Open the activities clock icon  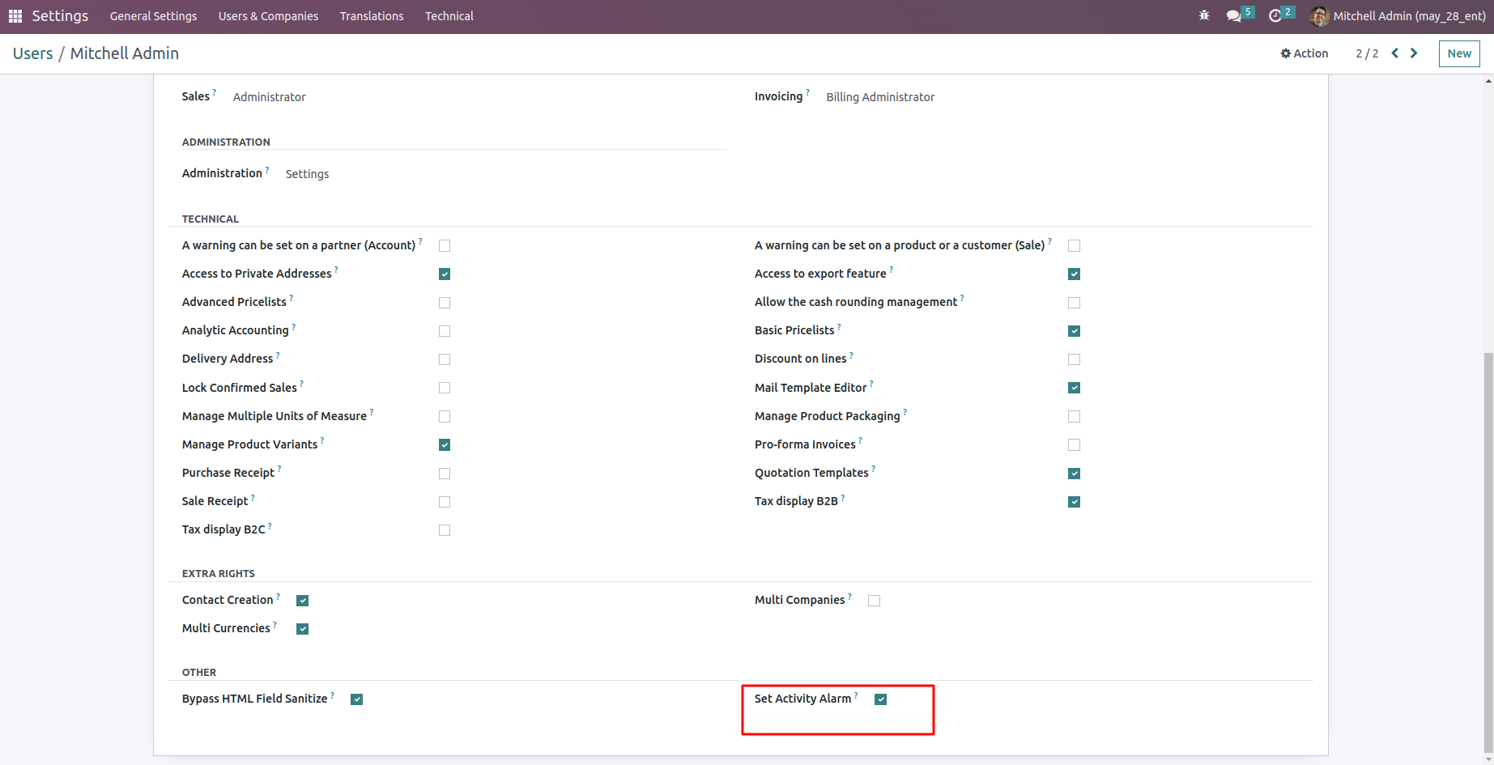[1275, 16]
